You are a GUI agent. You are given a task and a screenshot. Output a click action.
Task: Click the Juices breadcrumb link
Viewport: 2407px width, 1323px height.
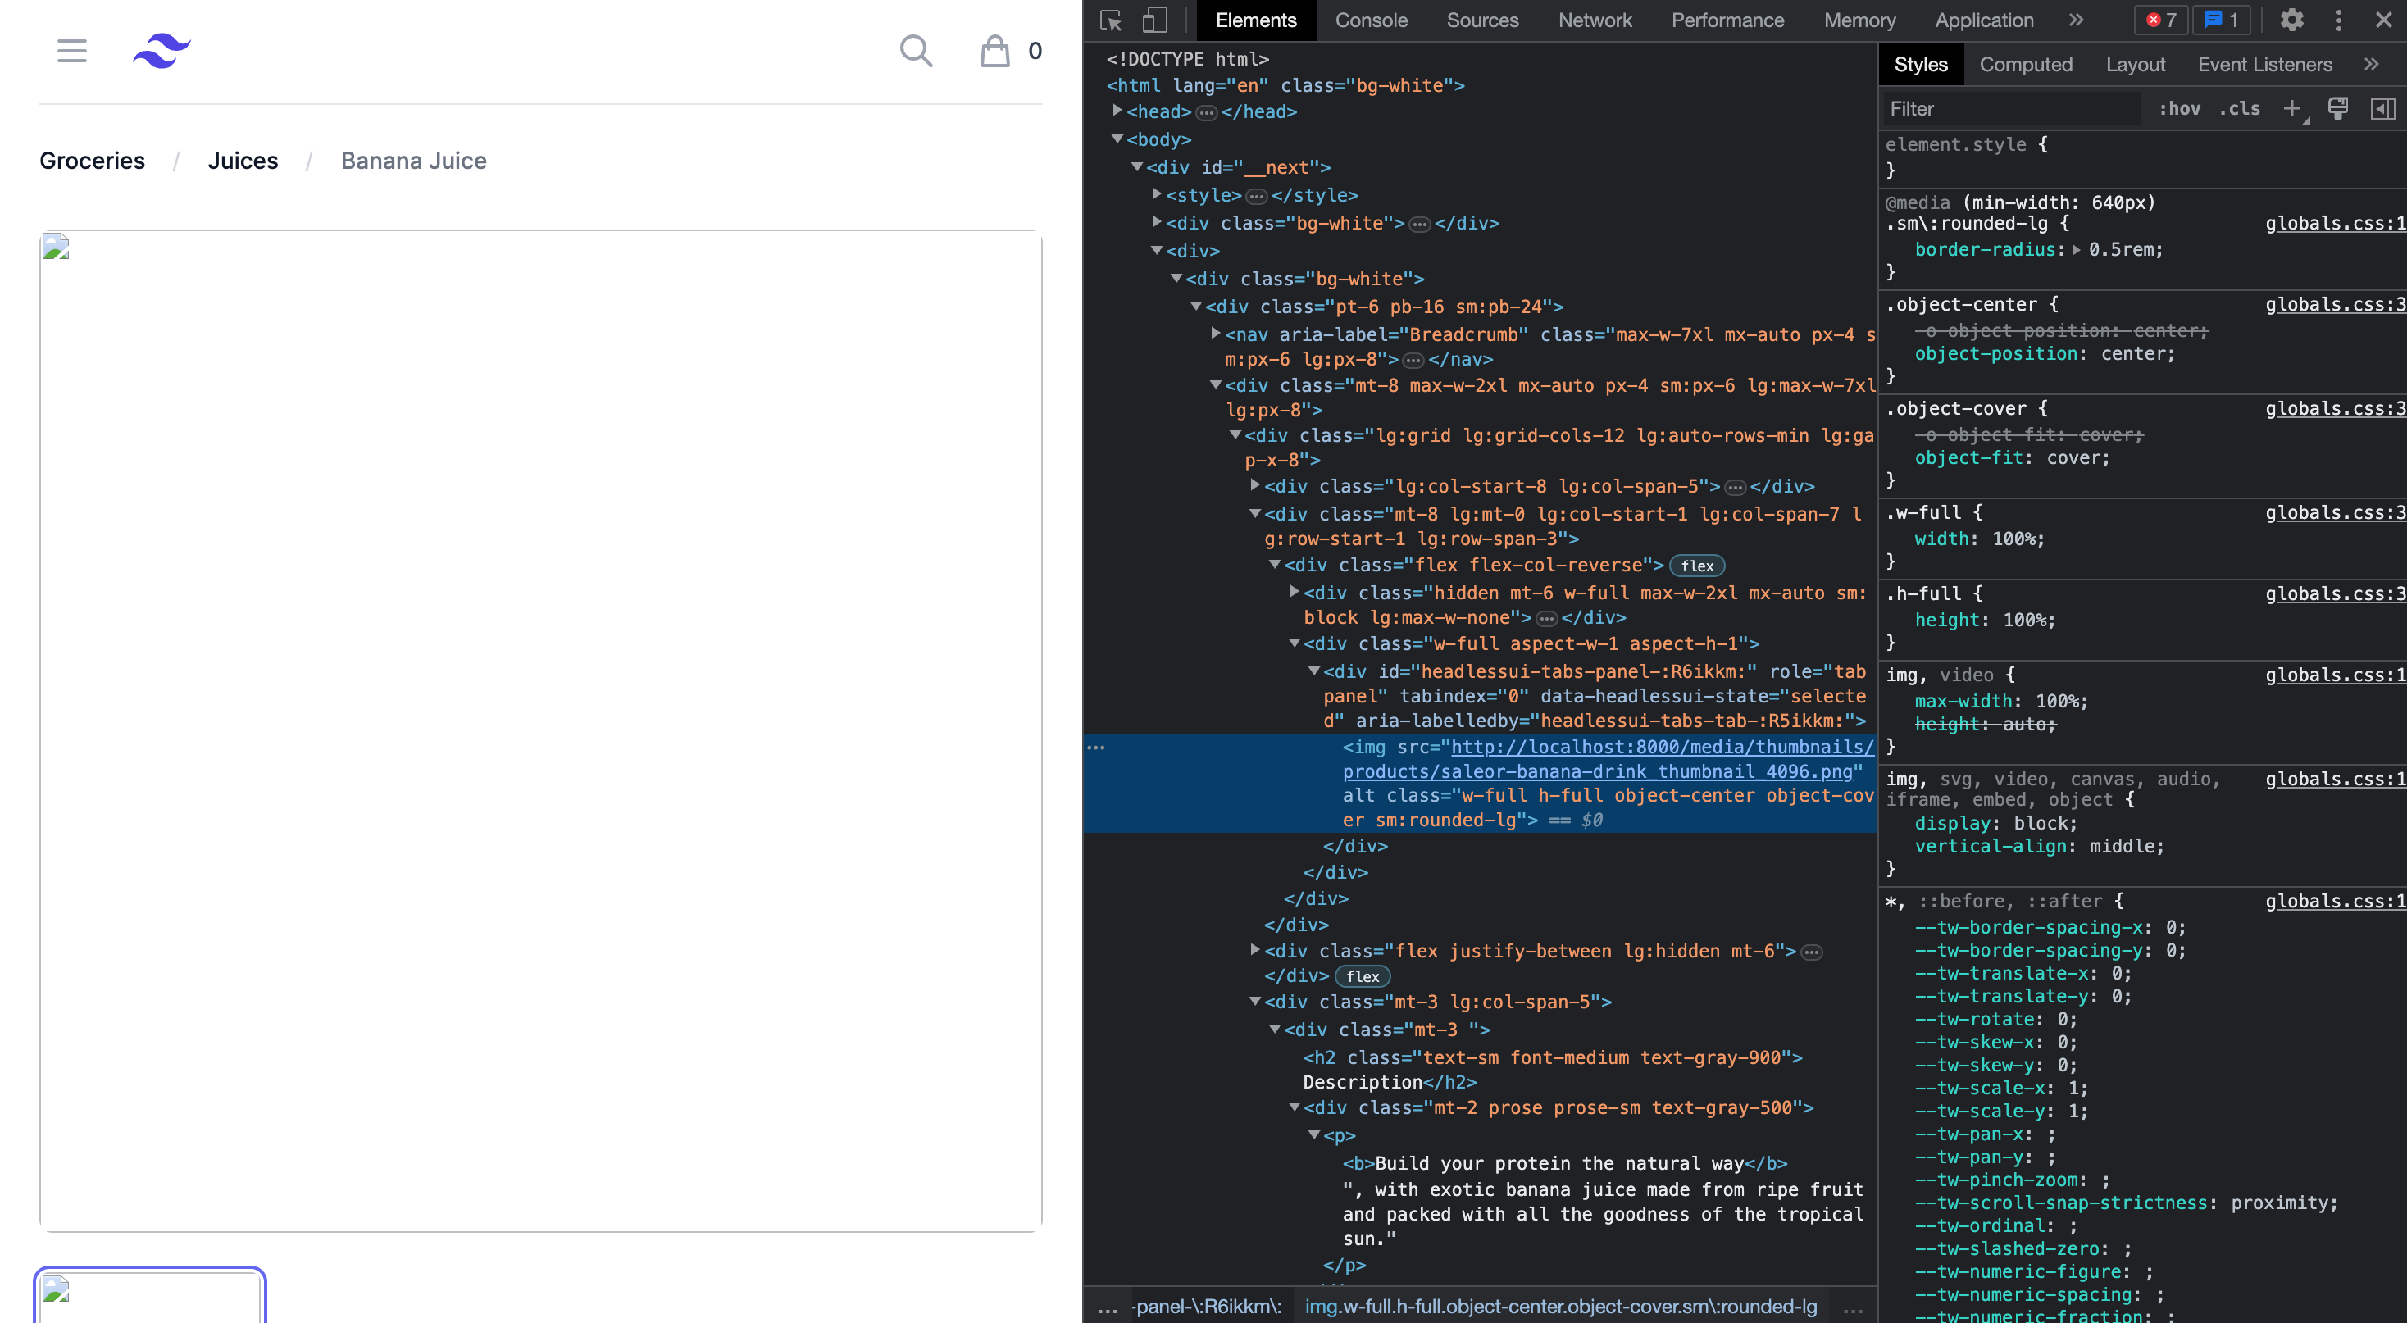pos(243,160)
